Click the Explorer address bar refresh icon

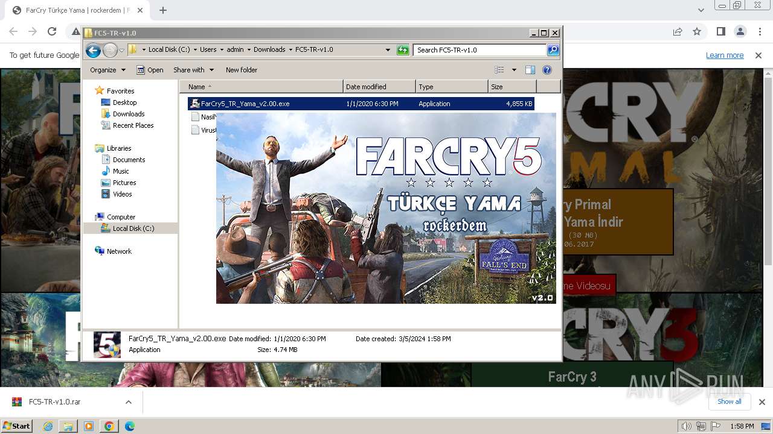pos(403,50)
